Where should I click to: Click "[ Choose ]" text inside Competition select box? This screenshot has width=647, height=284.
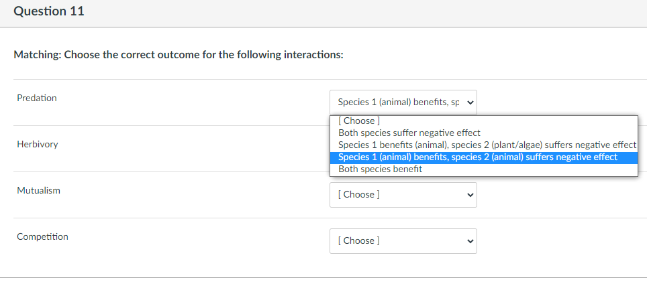[358, 241]
